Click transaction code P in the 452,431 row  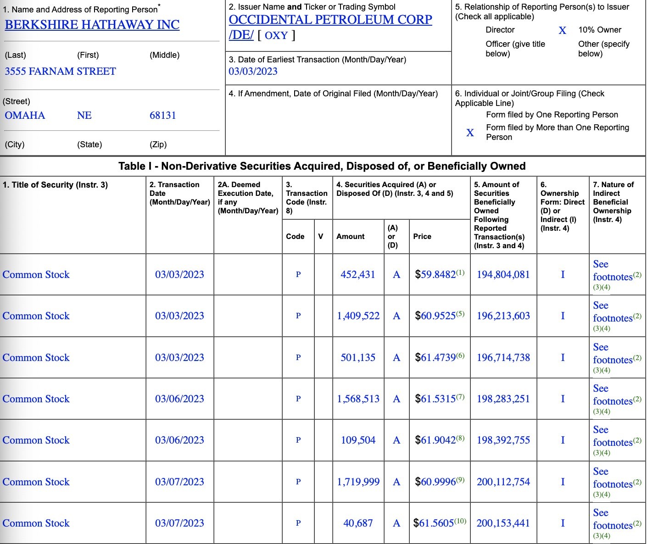(298, 275)
